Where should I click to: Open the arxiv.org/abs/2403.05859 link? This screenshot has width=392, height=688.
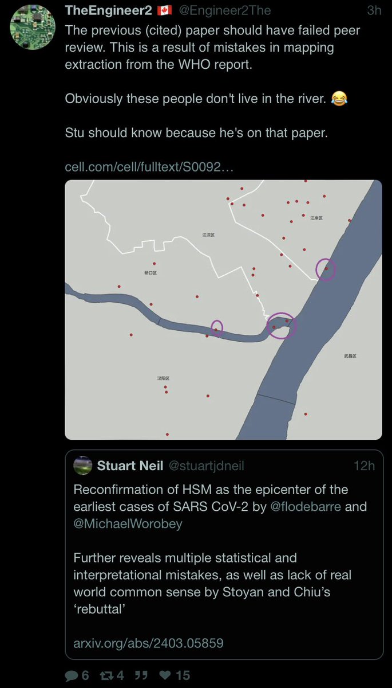pyautogui.click(x=148, y=643)
